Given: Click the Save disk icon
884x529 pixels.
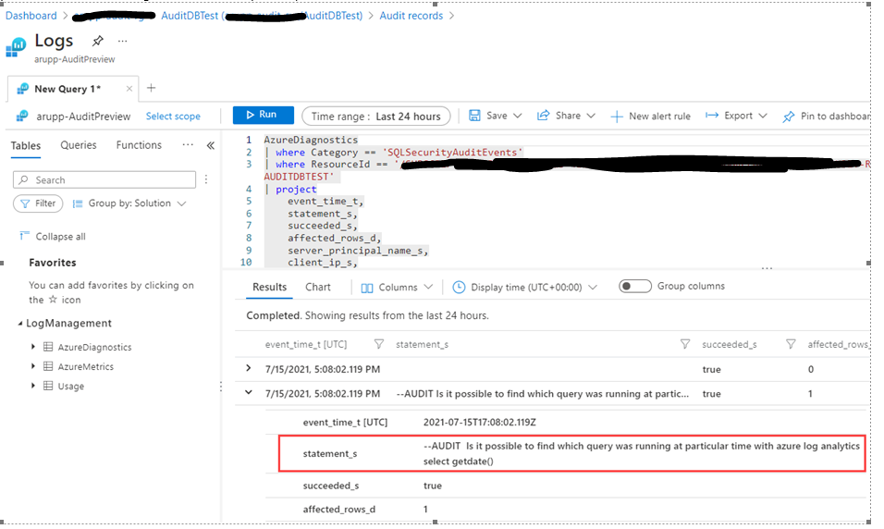Looking at the screenshot, I should pyautogui.click(x=474, y=116).
